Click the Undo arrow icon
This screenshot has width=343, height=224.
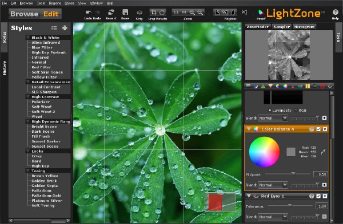tap(89, 12)
